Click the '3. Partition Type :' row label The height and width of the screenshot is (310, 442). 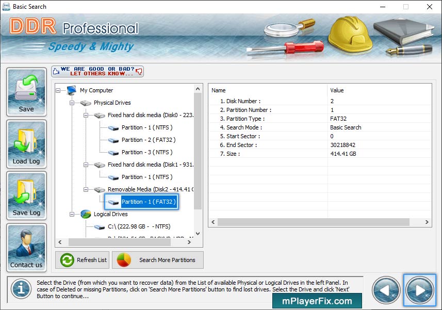[242, 119]
